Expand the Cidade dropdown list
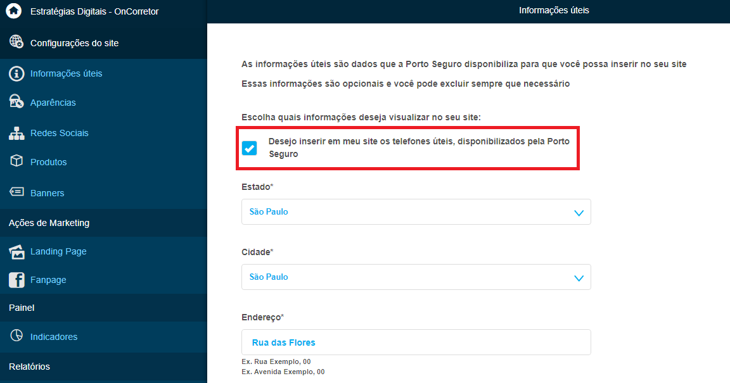Screen dimensions: 730x383 416,277
